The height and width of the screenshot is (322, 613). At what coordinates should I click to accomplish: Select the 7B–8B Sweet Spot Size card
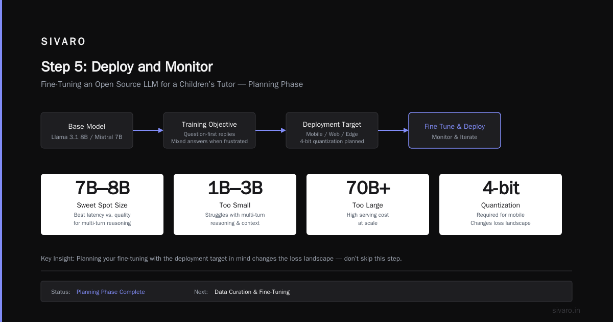click(102, 204)
